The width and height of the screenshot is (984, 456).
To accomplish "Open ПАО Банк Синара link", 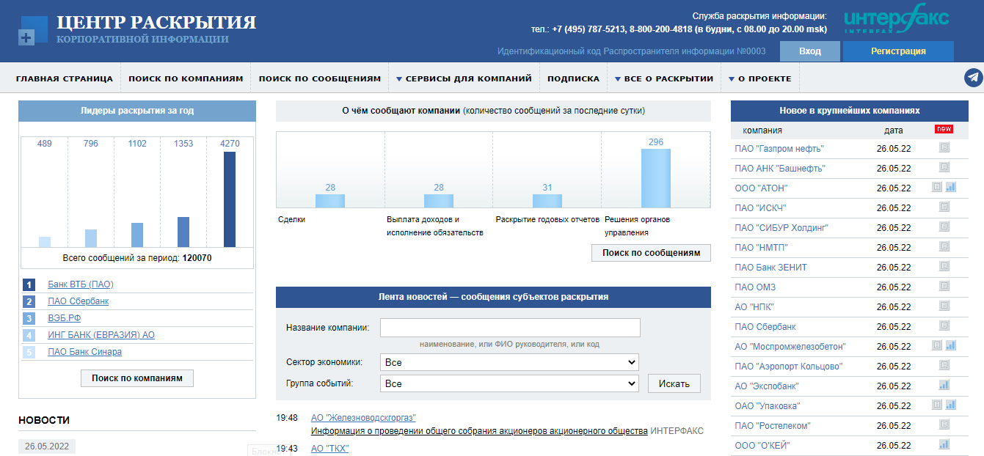I will coord(85,352).
